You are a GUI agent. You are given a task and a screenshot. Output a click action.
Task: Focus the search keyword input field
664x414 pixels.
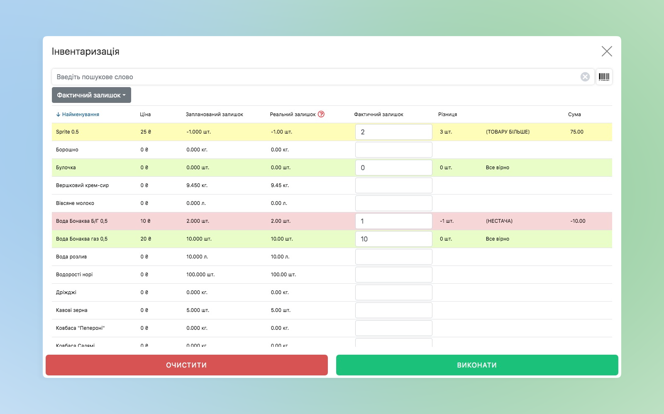[x=315, y=77]
